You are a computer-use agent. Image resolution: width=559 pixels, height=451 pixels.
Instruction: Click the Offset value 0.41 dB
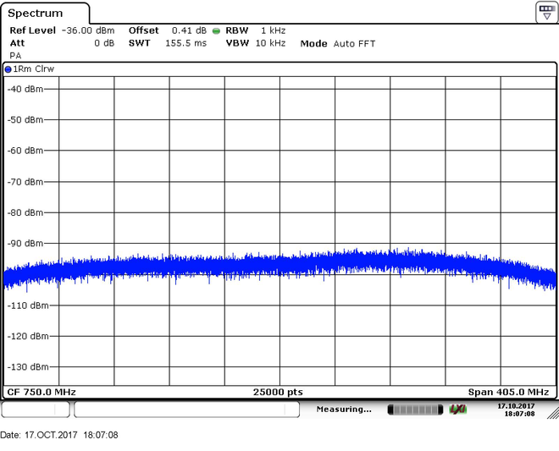tap(189, 30)
